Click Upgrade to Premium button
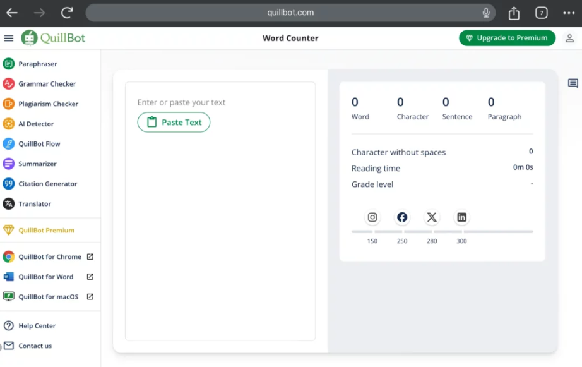Image resolution: width=582 pixels, height=367 pixels. (507, 38)
